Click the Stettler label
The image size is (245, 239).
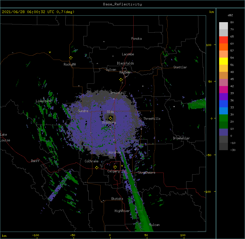180,67
